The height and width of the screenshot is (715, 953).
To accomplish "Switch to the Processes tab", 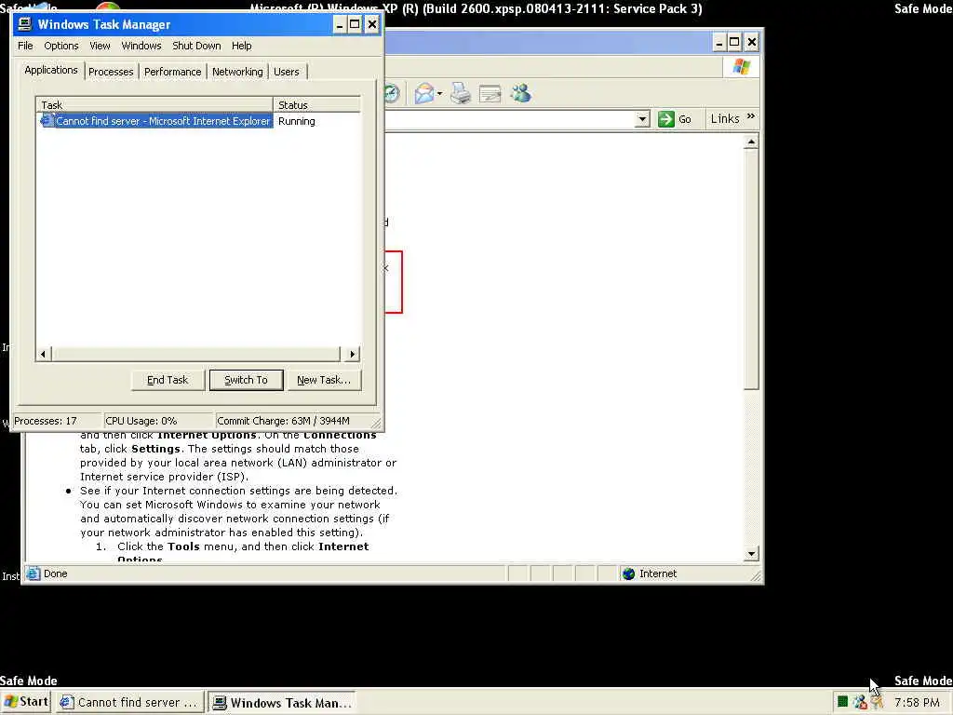I will [111, 72].
